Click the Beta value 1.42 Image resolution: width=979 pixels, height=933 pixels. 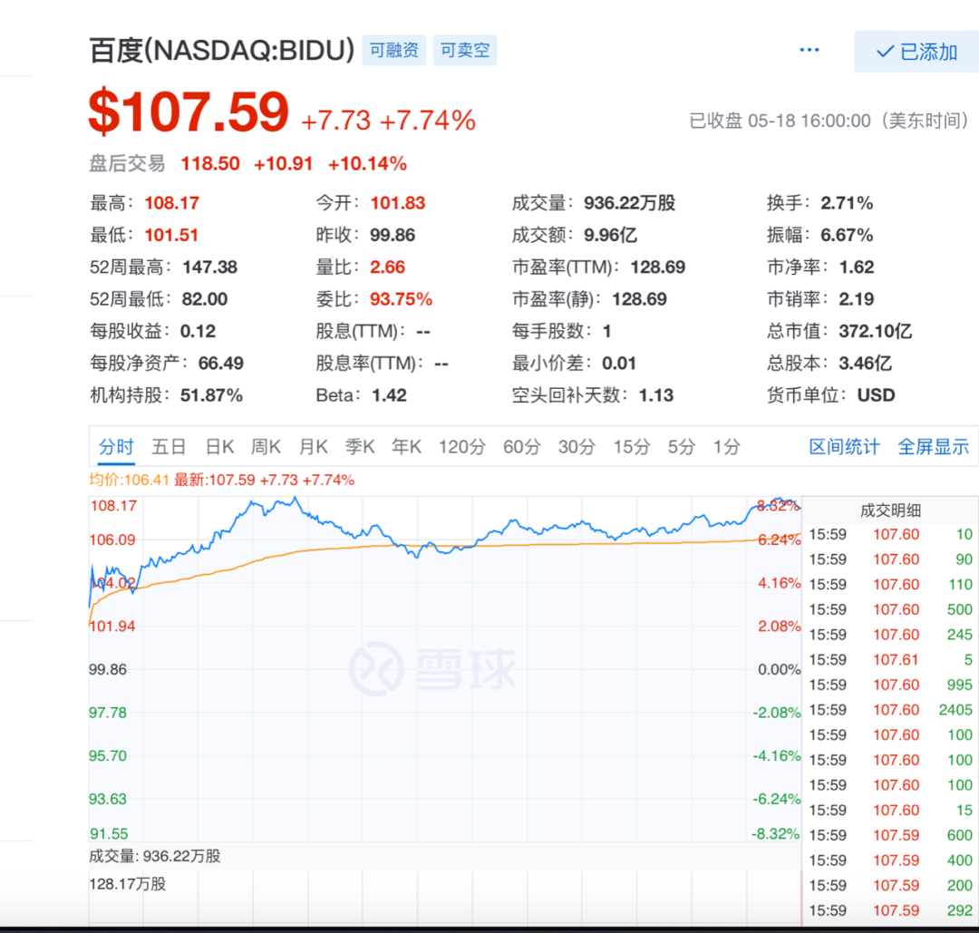pyautogui.click(x=389, y=395)
